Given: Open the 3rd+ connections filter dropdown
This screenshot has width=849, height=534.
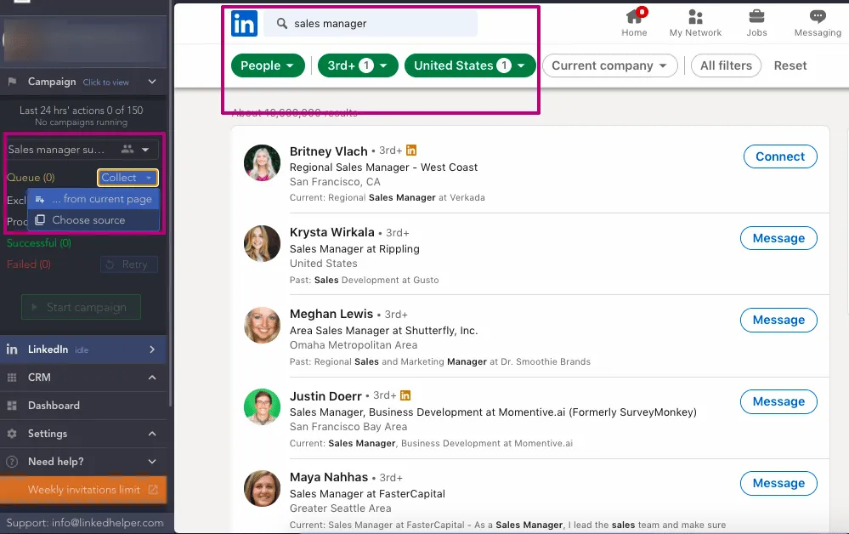Looking at the screenshot, I should [x=358, y=65].
